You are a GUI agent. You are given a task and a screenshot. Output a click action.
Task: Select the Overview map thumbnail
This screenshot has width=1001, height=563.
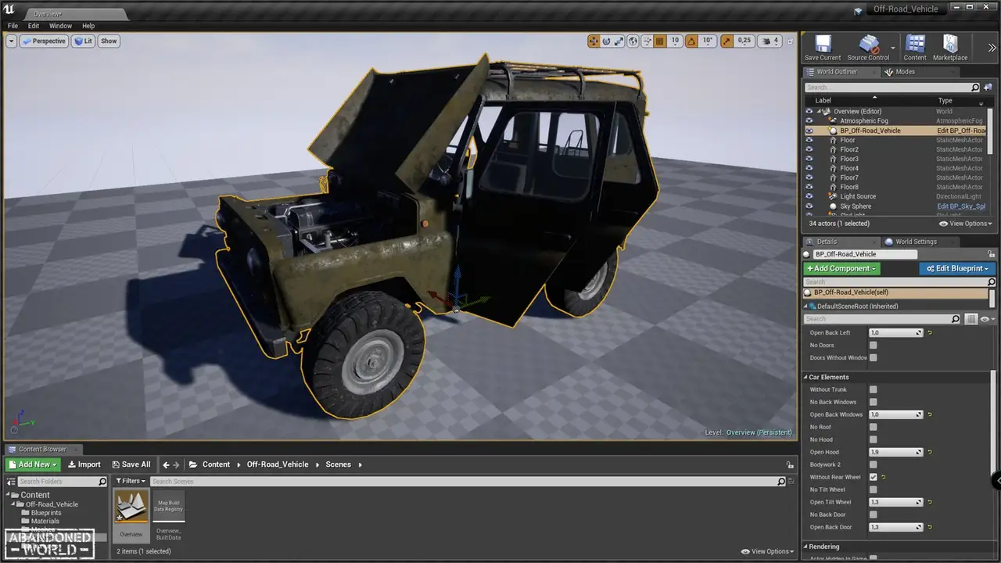(x=131, y=507)
